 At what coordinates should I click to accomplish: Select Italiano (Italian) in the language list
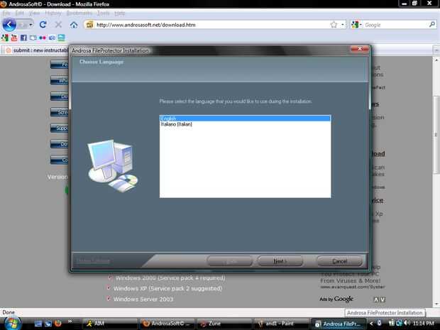point(245,124)
